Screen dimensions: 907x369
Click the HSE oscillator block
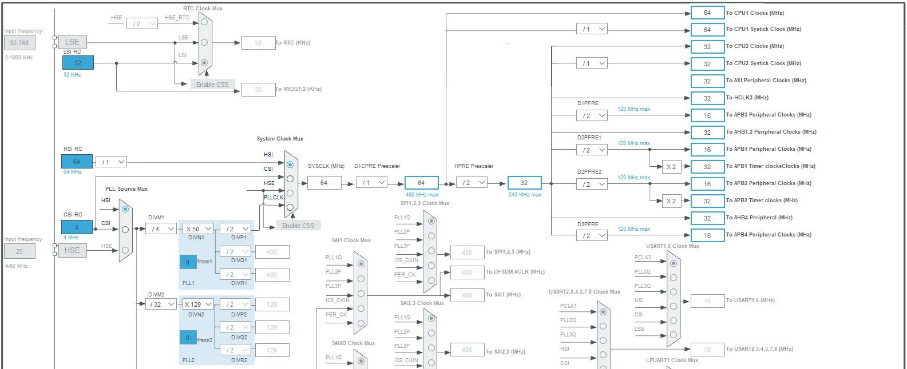[x=72, y=250]
